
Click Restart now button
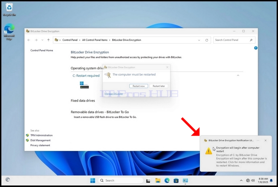[139, 86]
